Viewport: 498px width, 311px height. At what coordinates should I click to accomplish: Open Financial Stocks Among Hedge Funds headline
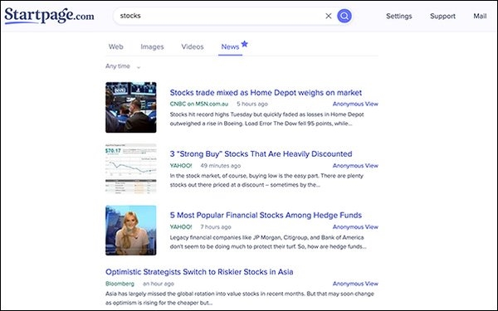266,215
